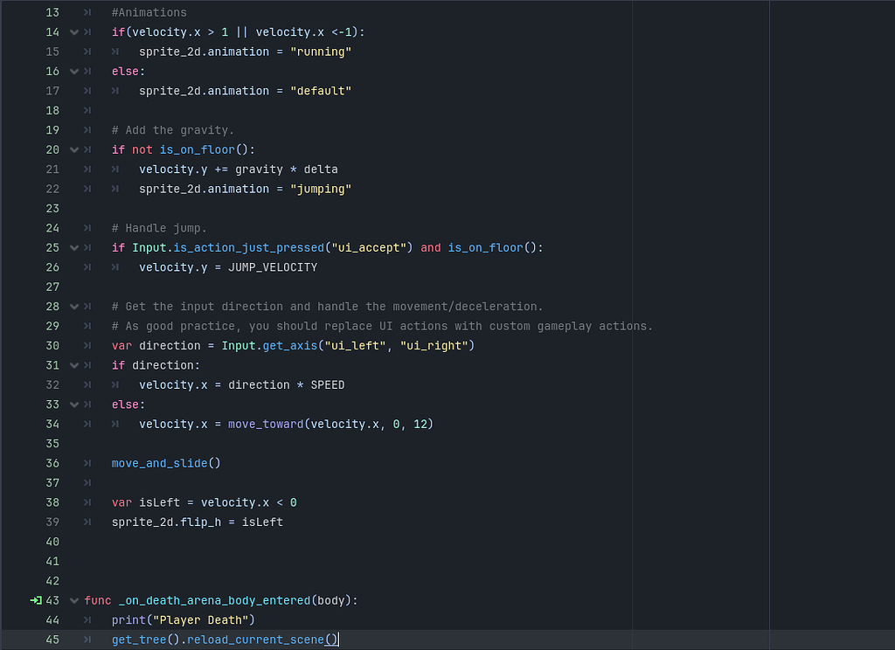This screenshot has height=650, width=895.
Task: Collapse the Animations if block on line 14
Action: click(73, 31)
